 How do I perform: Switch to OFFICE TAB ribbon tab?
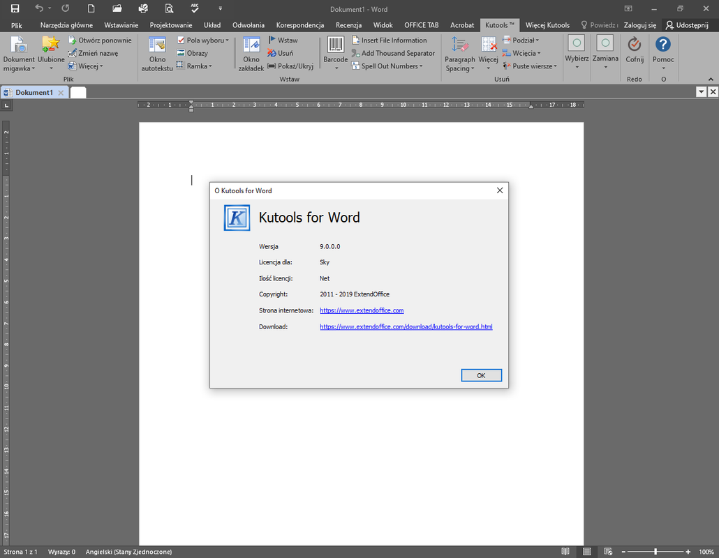(x=422, y=25)
